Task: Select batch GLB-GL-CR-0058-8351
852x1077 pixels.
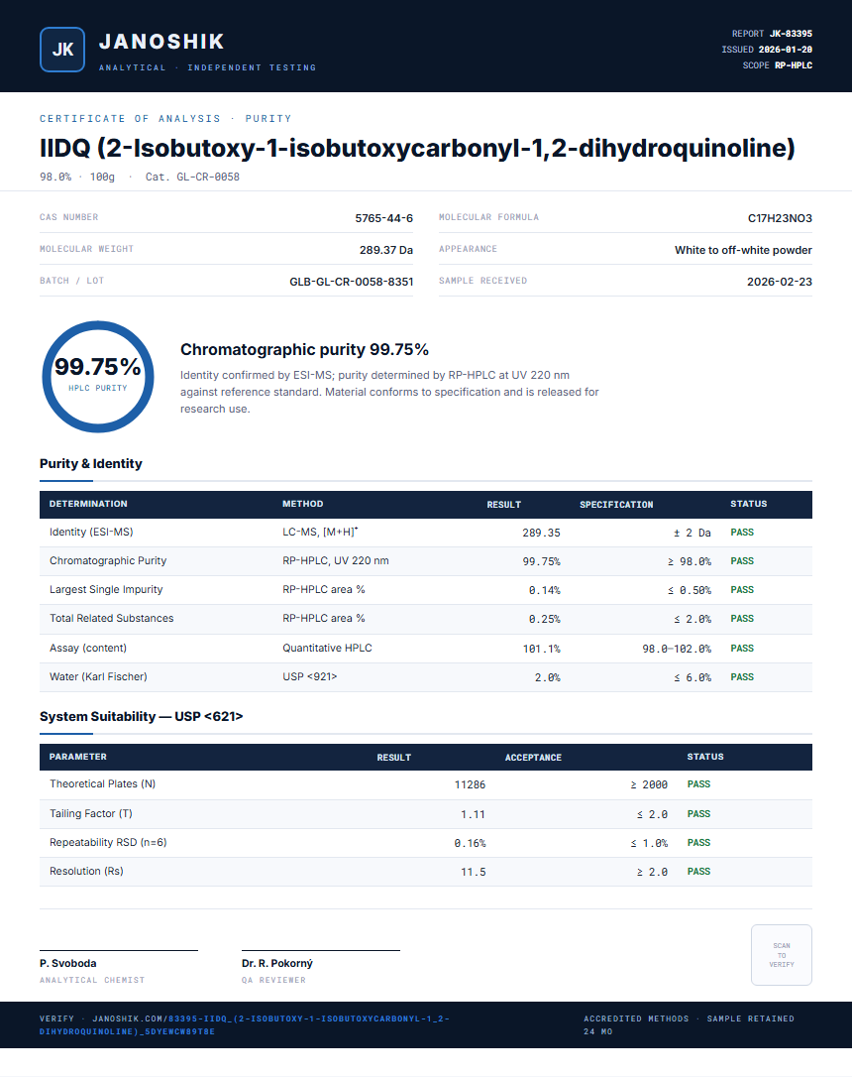Action: click(352, 282)
